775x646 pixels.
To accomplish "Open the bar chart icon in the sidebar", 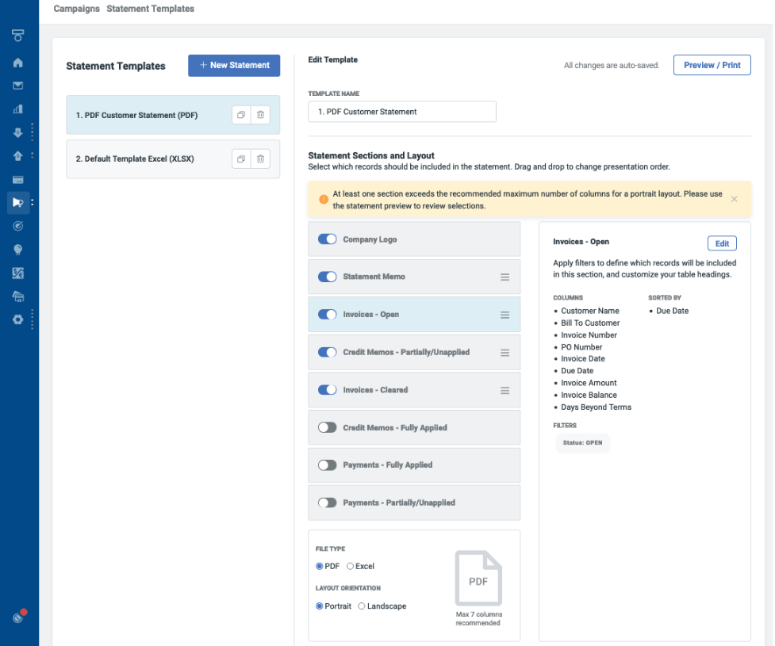I will coord(17,109).
